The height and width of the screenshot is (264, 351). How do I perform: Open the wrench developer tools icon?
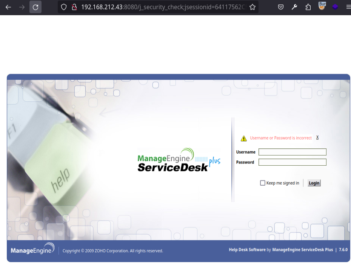tap(294, 7)
